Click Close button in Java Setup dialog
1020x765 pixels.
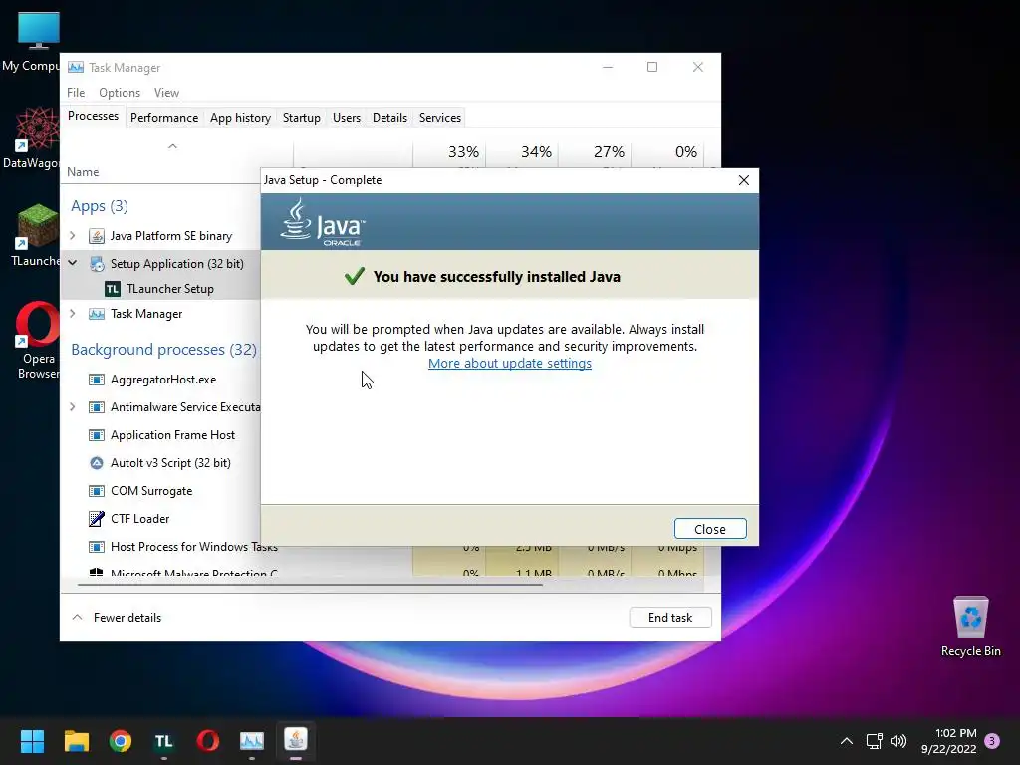point(709,529)
